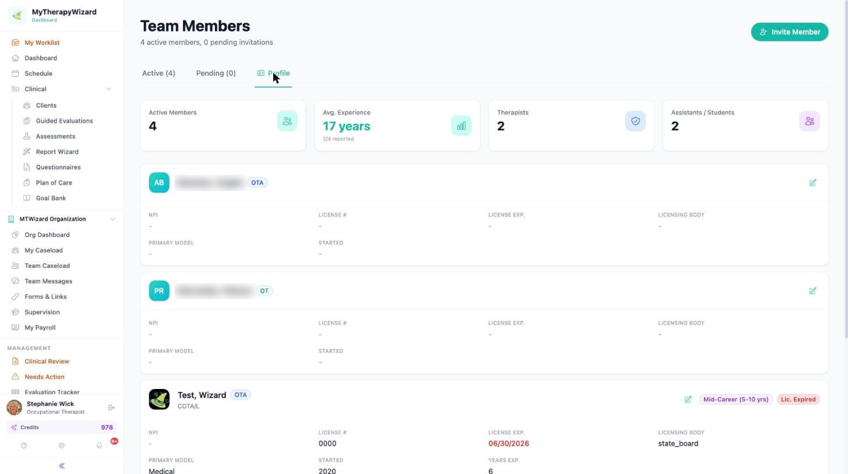
Task: Click the Avg. Experience 17 years card
Action: (397, 126)
